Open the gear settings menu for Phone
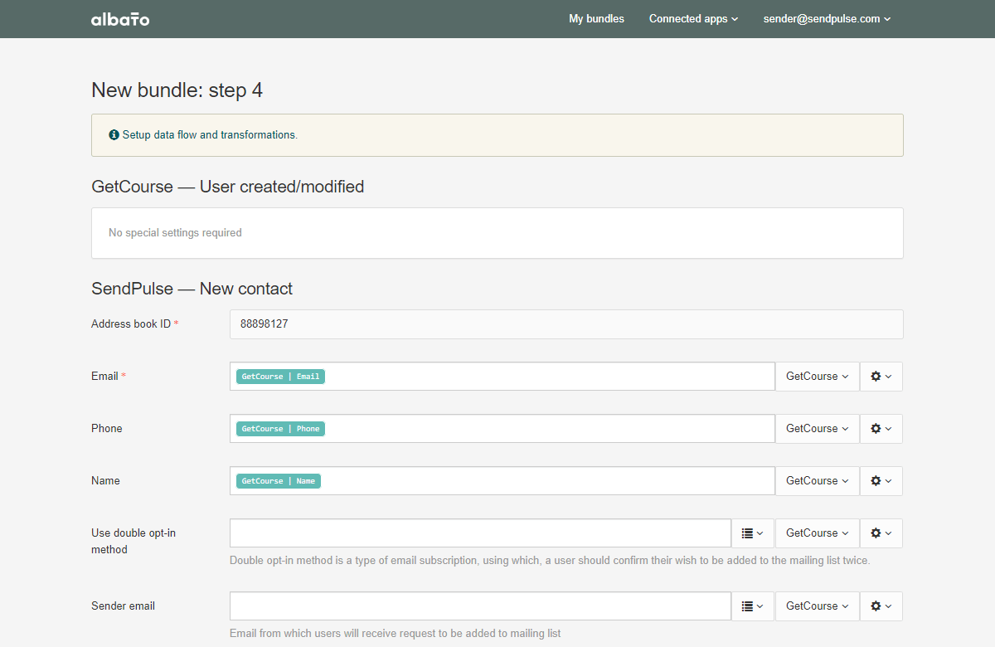995x647 pixels. click(881, 429)
